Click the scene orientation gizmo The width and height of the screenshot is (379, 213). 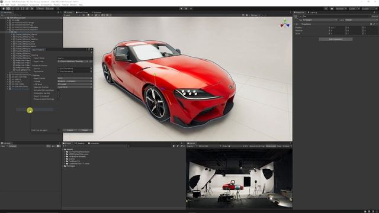coord(285,23)
